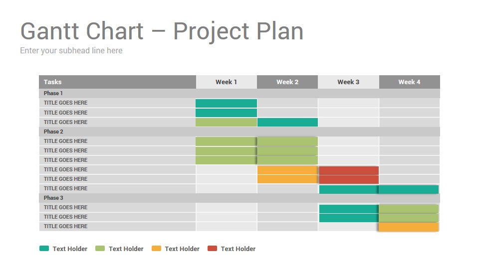Select the Week 2 column header
The width and height of the screenshot is (479, 269).
287,82
